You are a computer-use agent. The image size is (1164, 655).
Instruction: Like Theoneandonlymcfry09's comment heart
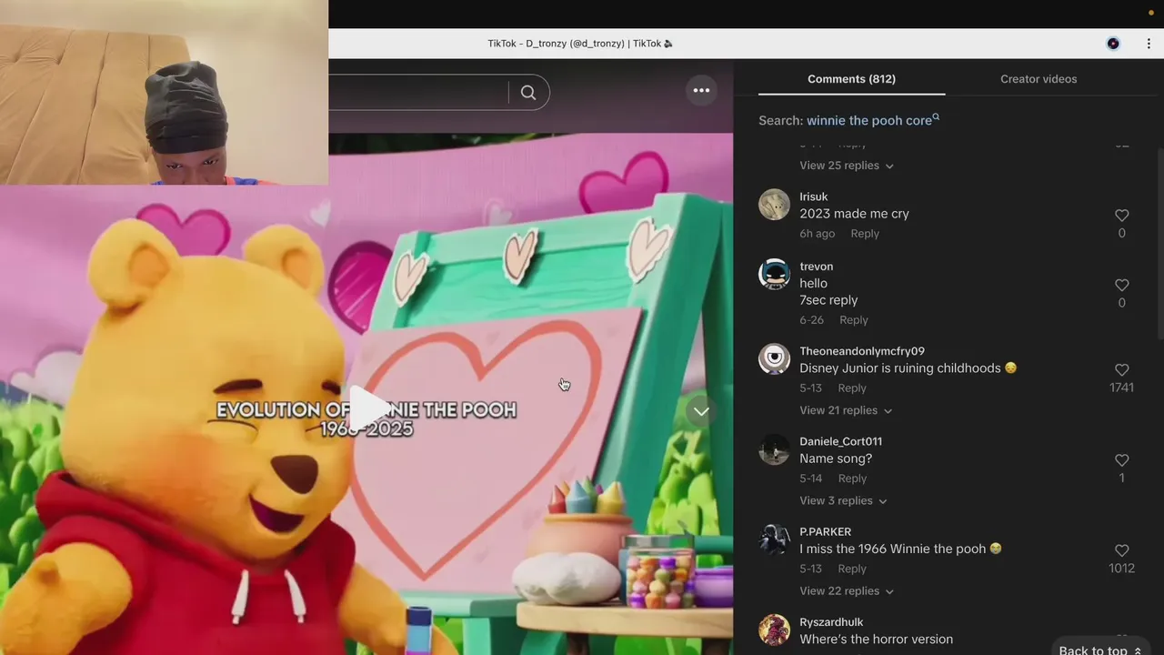click(1121, 370)
